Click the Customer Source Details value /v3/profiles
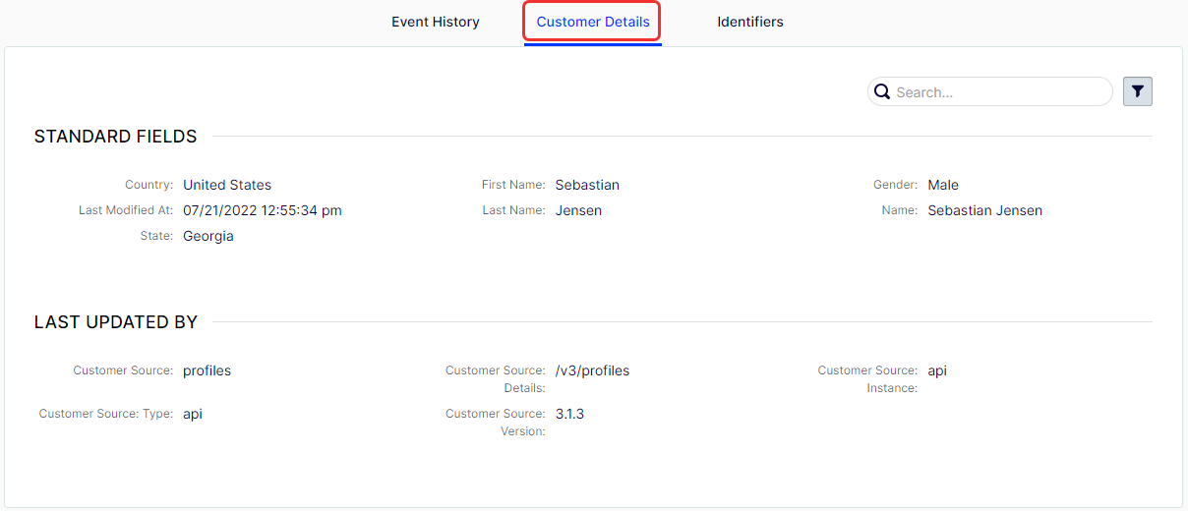 [592, 370]
